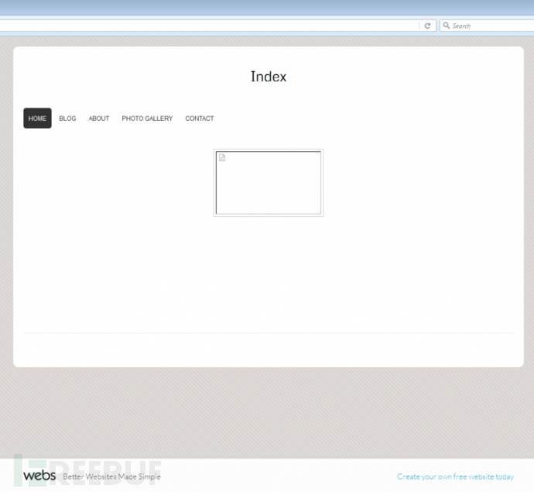534x492 pixels.
Task: Focus the browser Search field
Action: click(487, 26)
